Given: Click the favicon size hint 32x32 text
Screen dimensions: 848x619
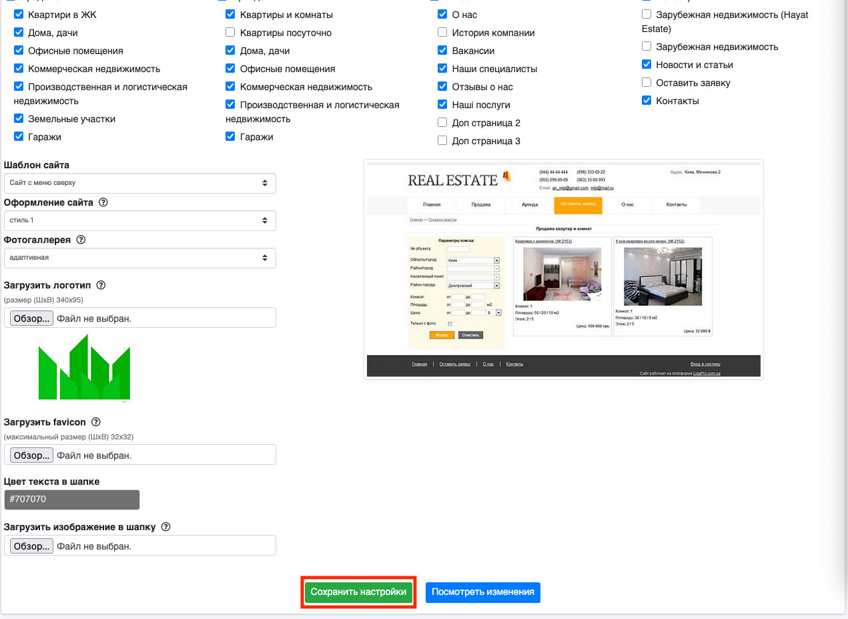Looking at the screenshot, I should [x=69, y=437].
